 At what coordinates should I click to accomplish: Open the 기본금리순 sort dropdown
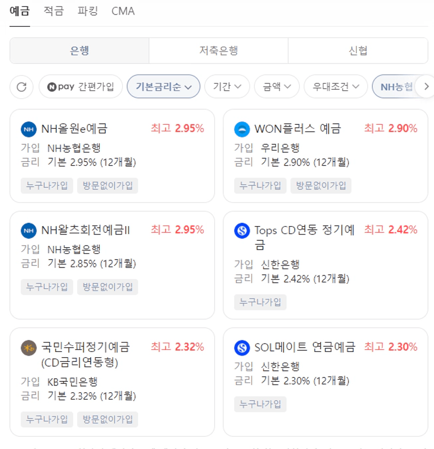click(164, 87)
